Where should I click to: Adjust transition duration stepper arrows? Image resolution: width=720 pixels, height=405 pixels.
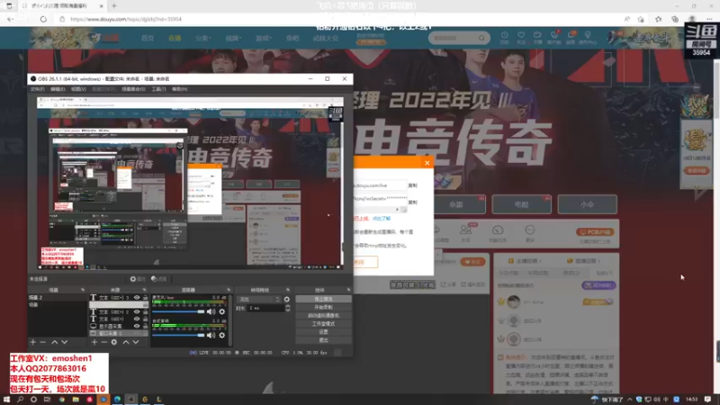(x=287, y=308)
